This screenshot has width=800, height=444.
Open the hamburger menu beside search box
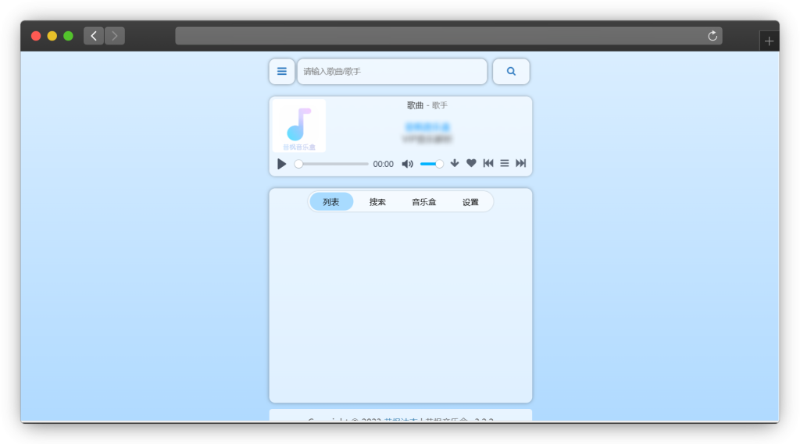coord(282,71)
